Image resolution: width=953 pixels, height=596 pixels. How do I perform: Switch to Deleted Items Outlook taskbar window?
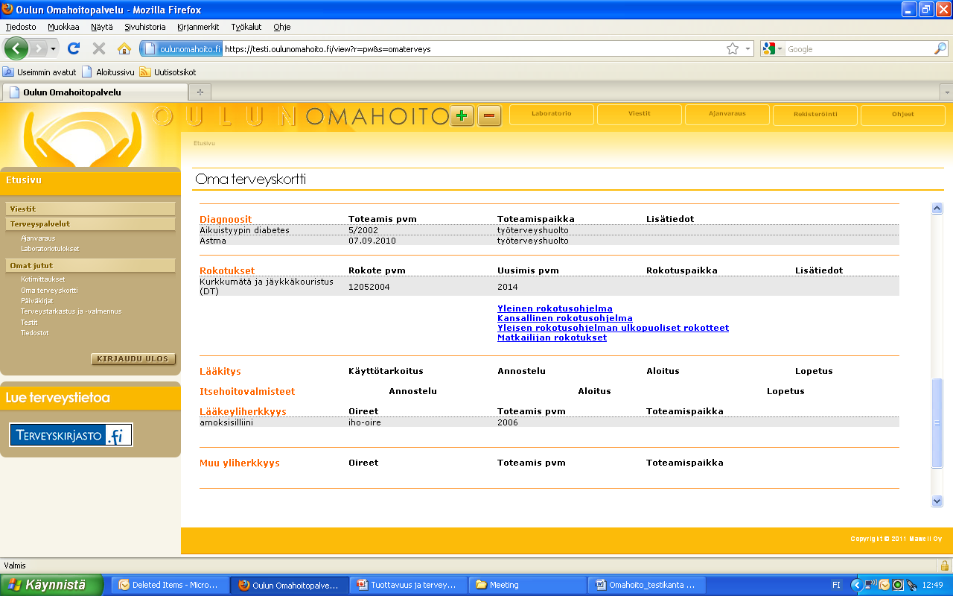click(x=170, y=585)
